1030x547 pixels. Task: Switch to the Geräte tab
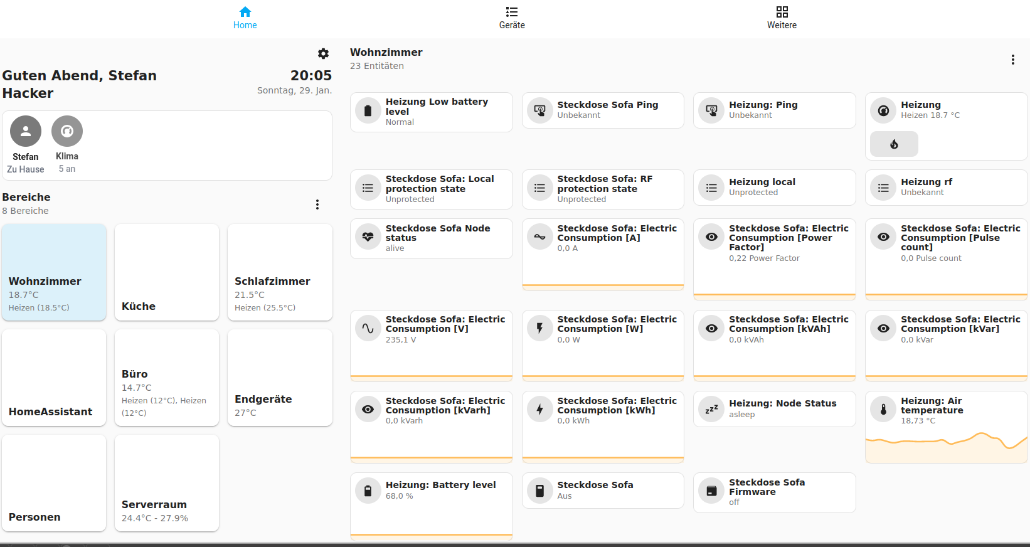[512, 18]
